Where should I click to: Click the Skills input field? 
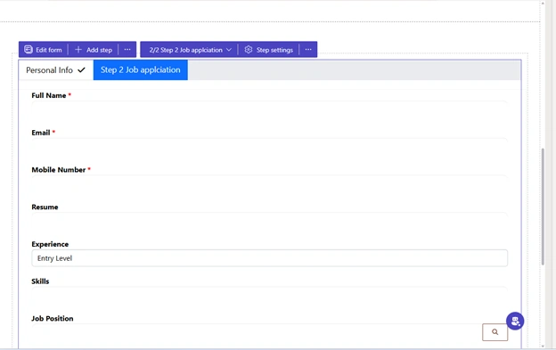point(269,296)
